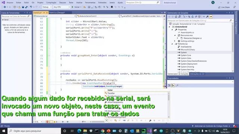Click the bookmark icon in toolbar
Screen dimensions: 239x134
(x=112, y=7)
